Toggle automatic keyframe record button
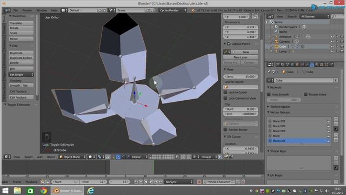The image size is (346, 195). pos(199,182)
